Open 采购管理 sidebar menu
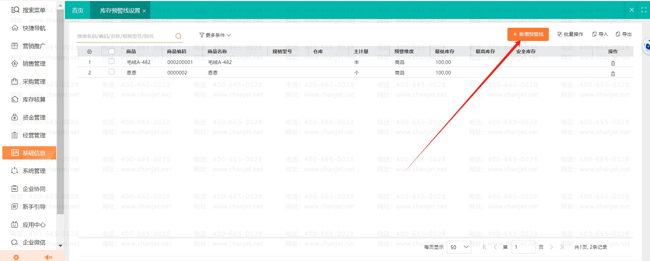Viewport: 650px width, 261px height. pos(28,82)
